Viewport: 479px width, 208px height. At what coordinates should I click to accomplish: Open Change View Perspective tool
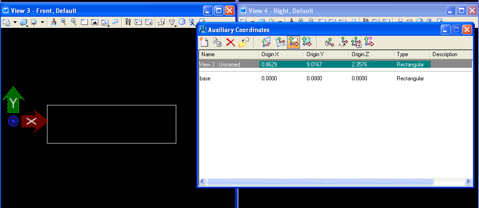pyautogui.click(x=172, y=22)
